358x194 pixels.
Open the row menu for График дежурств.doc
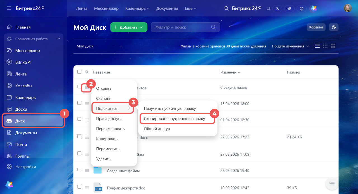pos(87,188)
